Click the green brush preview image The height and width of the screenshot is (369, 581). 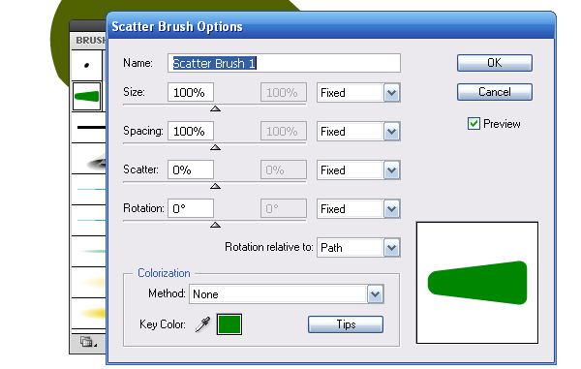click(x=477, y=283)
